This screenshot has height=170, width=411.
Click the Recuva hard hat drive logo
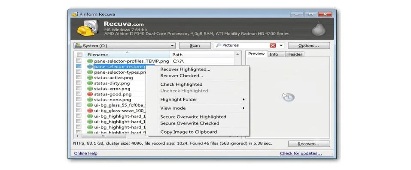coord(87,28)
